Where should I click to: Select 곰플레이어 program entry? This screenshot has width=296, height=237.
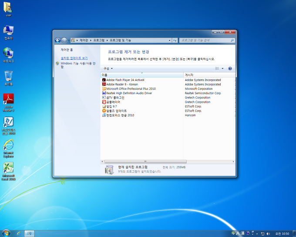(113, 102)
